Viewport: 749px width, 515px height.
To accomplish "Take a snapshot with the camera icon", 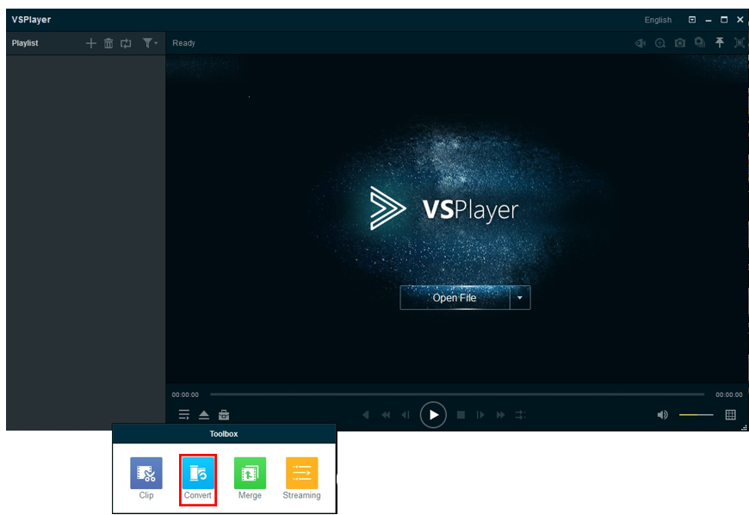I will [x=680, y=43].
